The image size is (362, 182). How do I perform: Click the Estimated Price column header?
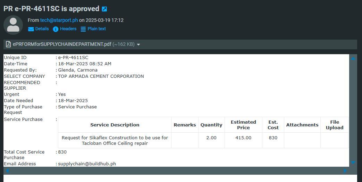(243, 125)
